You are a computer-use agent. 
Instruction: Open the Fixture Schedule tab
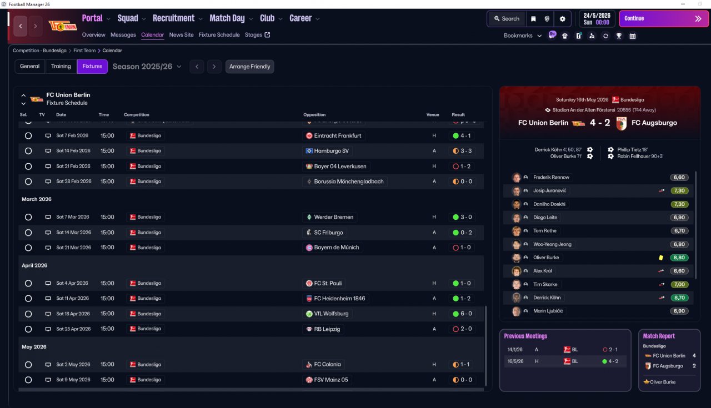pos(219,35)
